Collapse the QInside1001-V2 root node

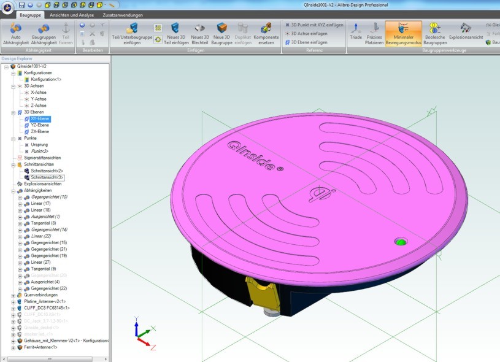[x=6, y=67]
